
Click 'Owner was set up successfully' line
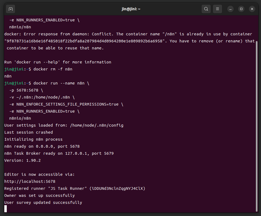(x=40, y=195)
